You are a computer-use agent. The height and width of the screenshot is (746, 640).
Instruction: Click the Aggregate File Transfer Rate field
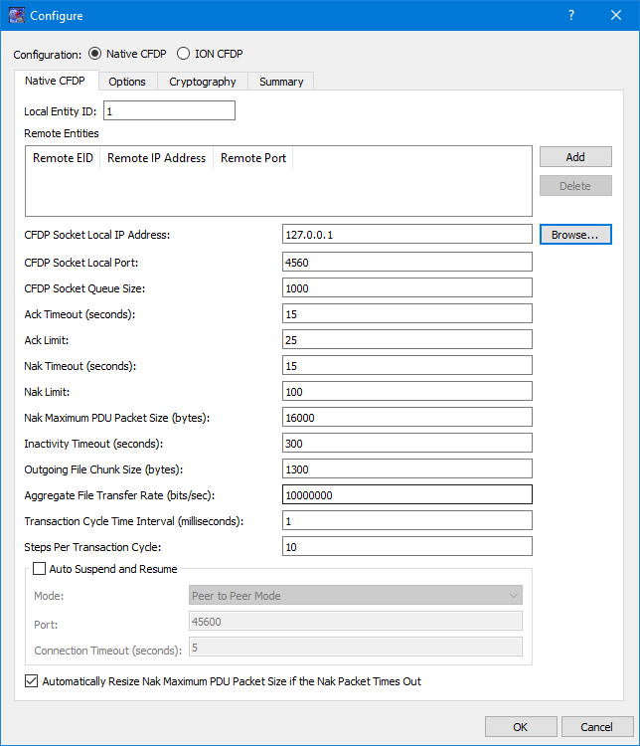point(406,494)
